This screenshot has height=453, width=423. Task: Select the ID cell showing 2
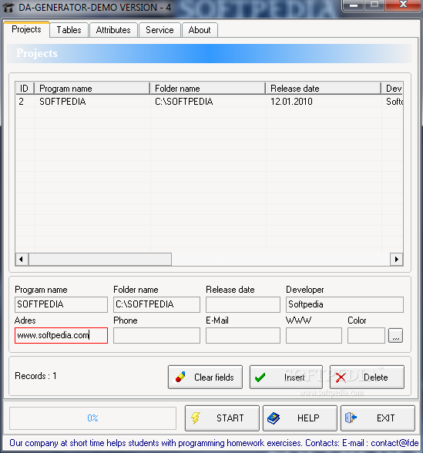coord(25,102)
